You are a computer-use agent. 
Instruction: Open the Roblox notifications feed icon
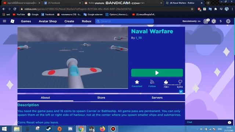206,21
